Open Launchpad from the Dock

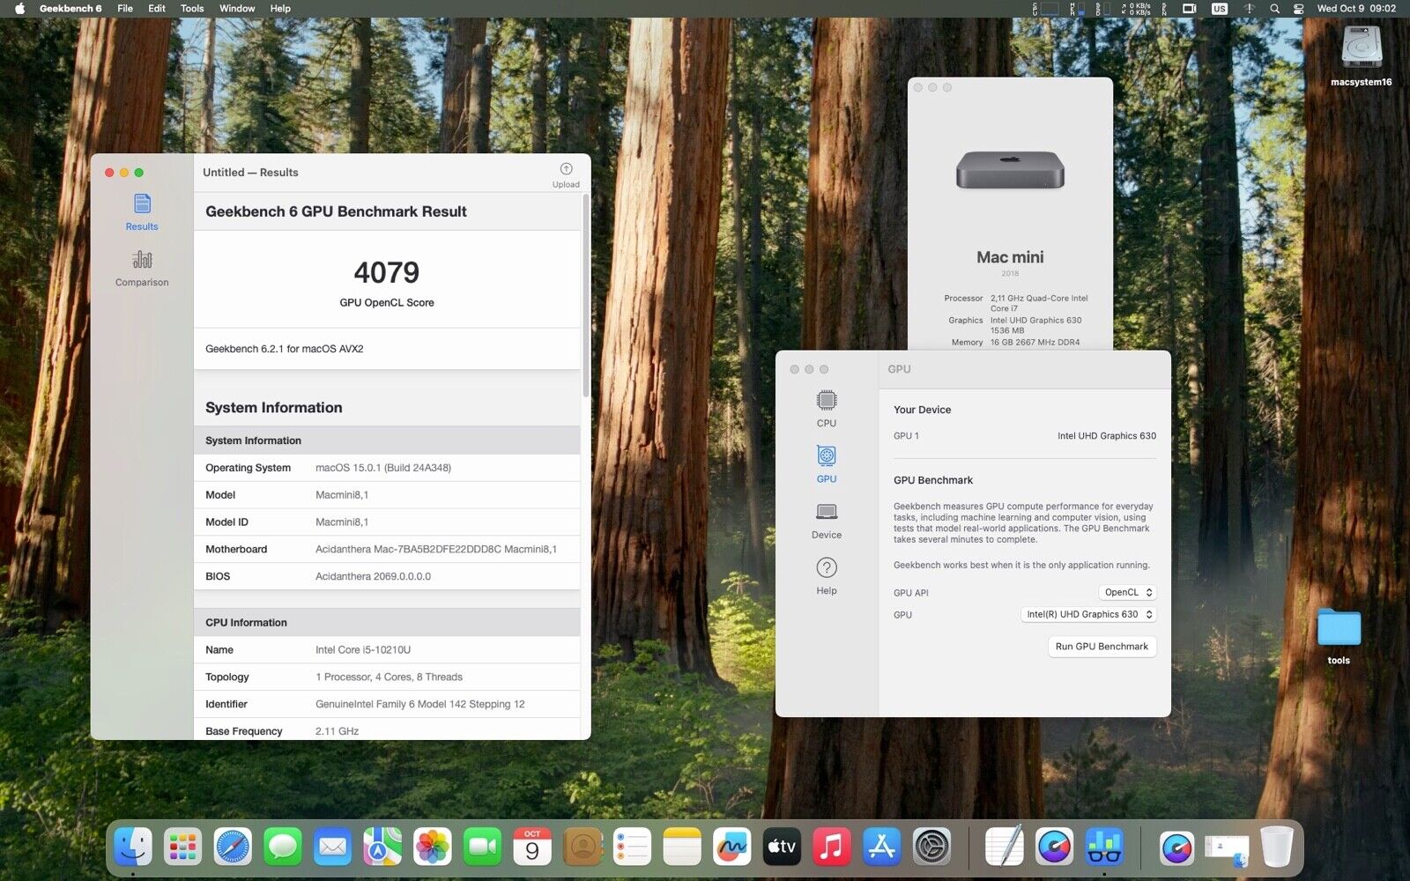pyautogui.click(x=182, y=848)
